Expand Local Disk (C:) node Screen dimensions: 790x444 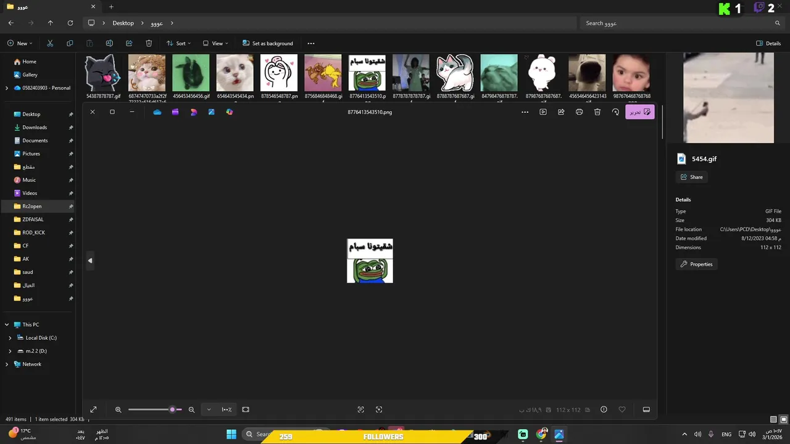(x=10, y=338)
